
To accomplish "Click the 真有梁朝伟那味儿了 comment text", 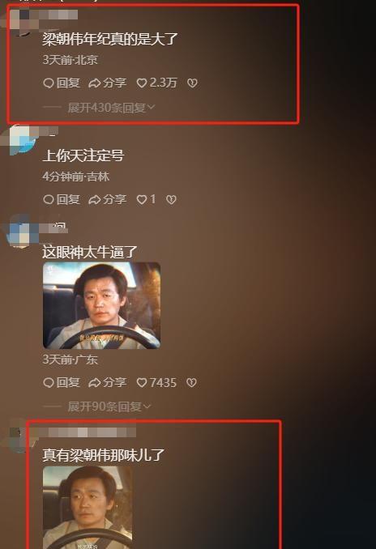I will coord(104,455).
